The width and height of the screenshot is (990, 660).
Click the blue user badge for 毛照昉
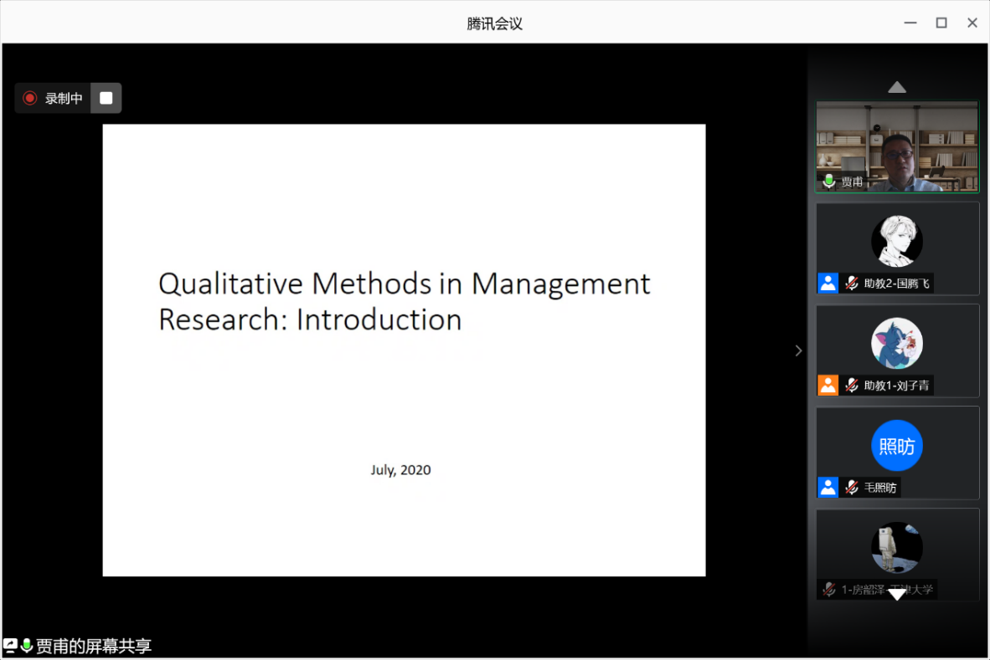click(828, 487)
